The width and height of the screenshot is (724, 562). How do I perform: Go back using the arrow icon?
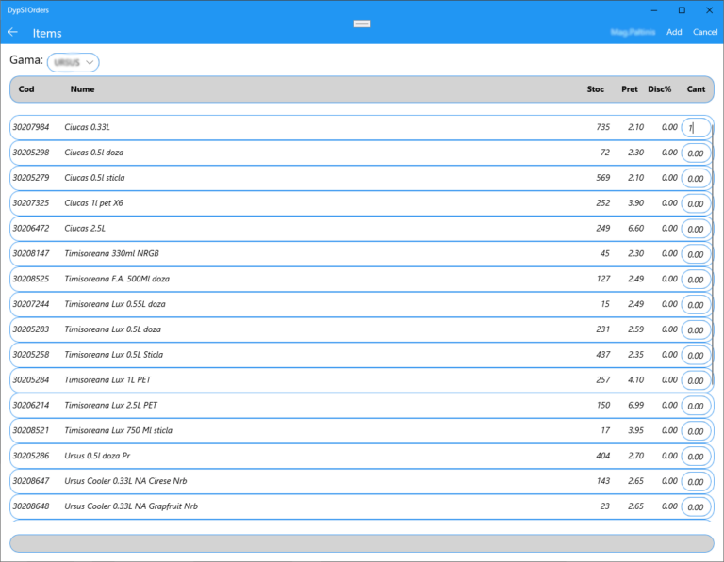(13, 32)
